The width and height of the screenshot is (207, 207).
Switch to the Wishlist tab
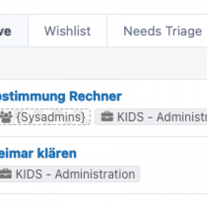click(x=67, y=31)
